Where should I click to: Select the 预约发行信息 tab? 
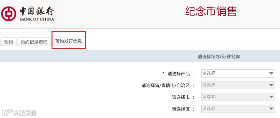click(68, 41)
